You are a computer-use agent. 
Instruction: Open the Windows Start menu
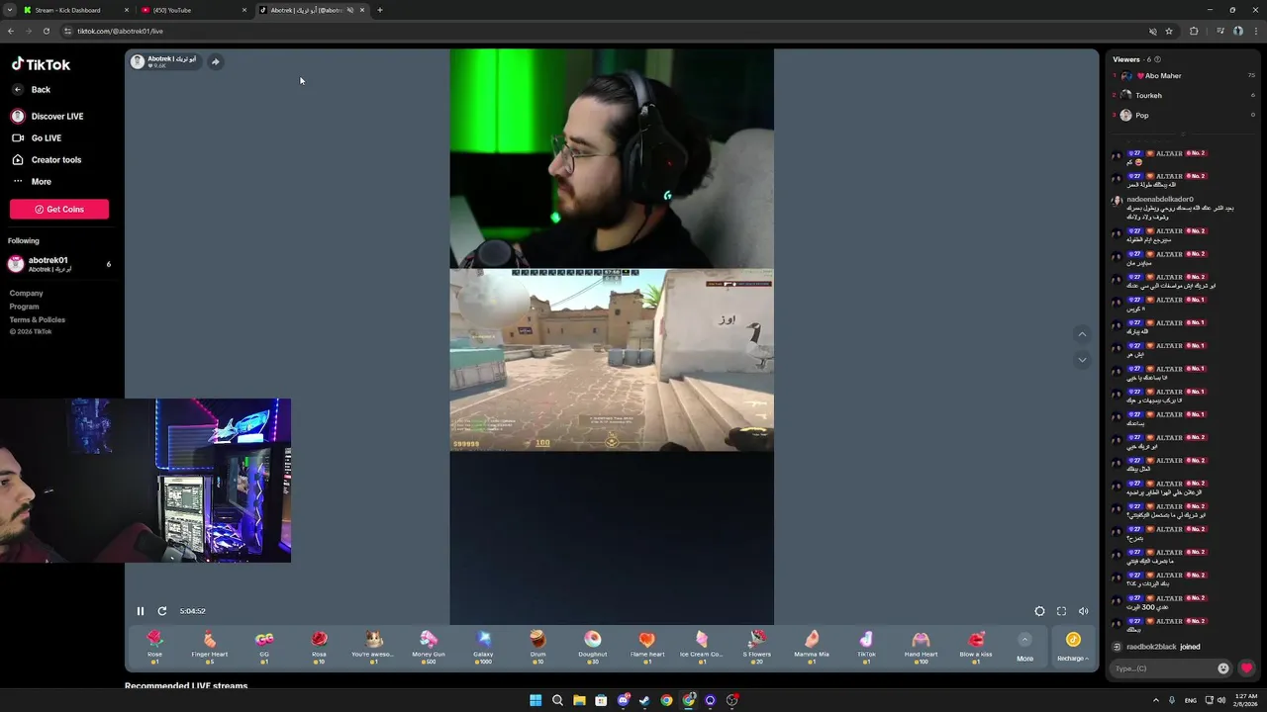[x=536, y=700]
